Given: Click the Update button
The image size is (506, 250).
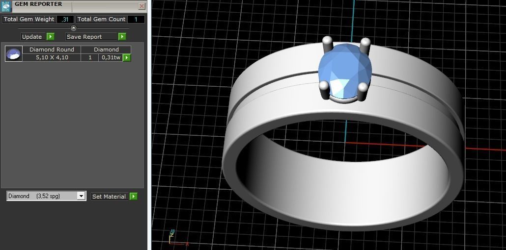Looking at the screenshot, I should click(32, 37).
